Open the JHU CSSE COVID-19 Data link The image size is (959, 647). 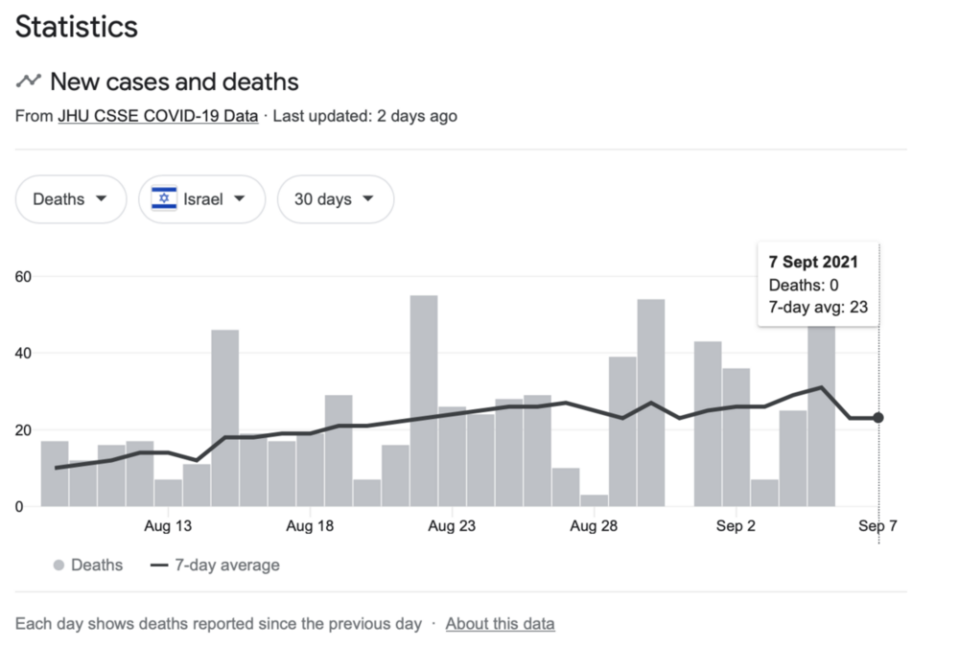click(x=157, y=116)
